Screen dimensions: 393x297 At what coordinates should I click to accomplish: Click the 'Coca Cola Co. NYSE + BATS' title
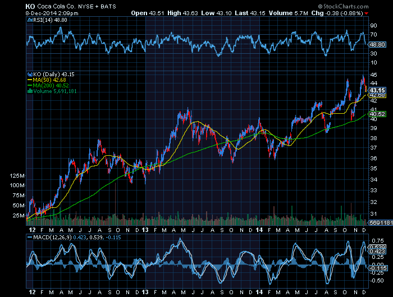click(77, 7)
